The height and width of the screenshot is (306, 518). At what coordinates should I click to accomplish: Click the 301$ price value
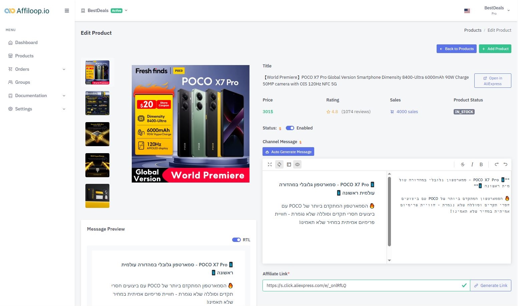point(268,112)
